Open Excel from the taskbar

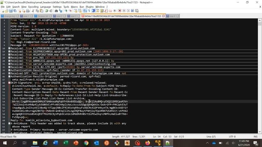click(x=65, y=143)
